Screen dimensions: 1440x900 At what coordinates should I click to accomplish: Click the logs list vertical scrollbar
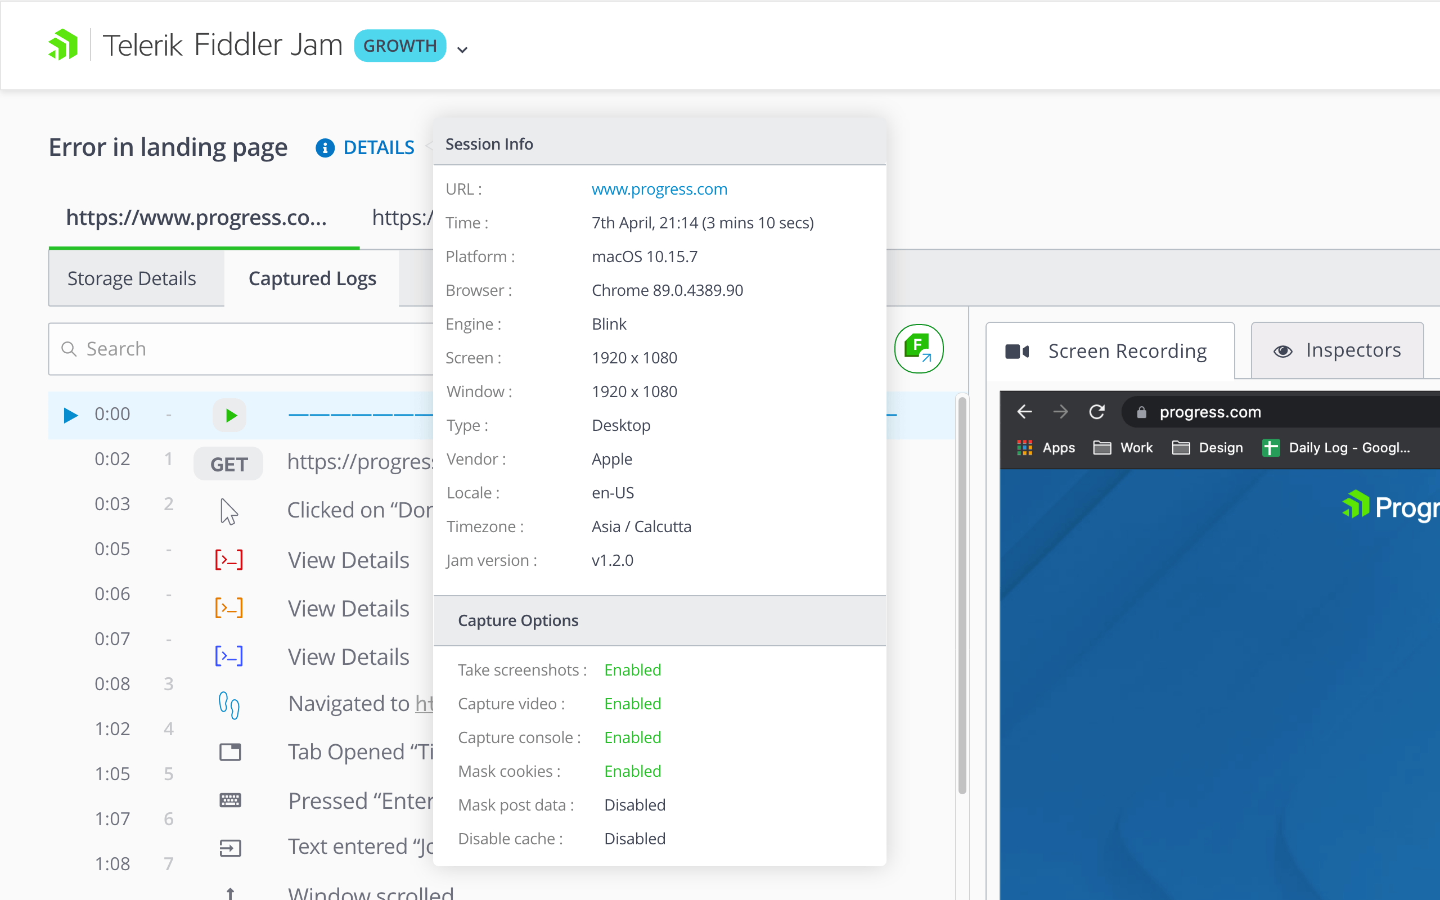click(x=962, y=595)
